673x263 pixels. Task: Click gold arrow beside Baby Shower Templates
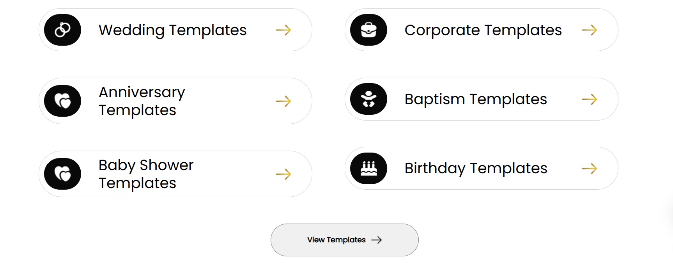click(x=283, y=174)
